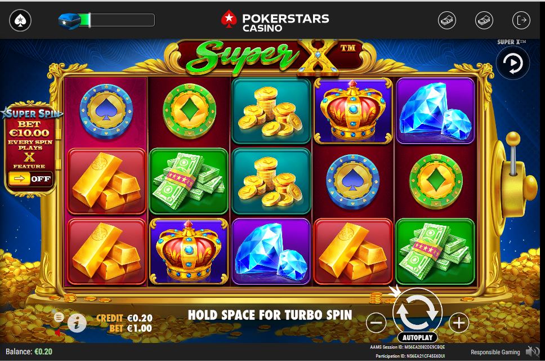Viewport: 545px width, 361px height.
Task: Open the Responsible Gaming link
Action: click(x=495, y=352)
